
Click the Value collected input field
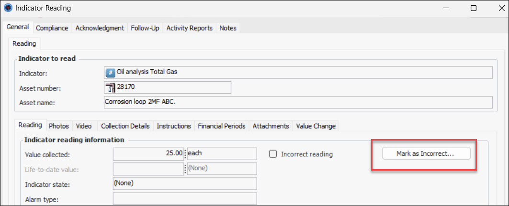(x=148, y=154)
